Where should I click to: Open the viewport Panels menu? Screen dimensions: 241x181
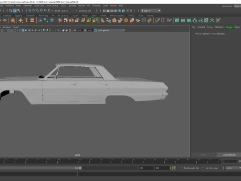point(16,27)
